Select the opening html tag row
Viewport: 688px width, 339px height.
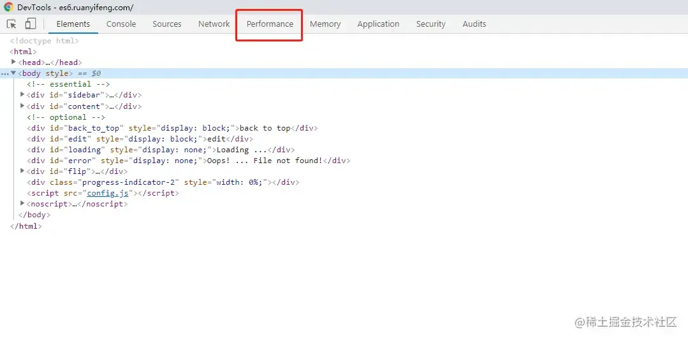click(x=23, y=52)
